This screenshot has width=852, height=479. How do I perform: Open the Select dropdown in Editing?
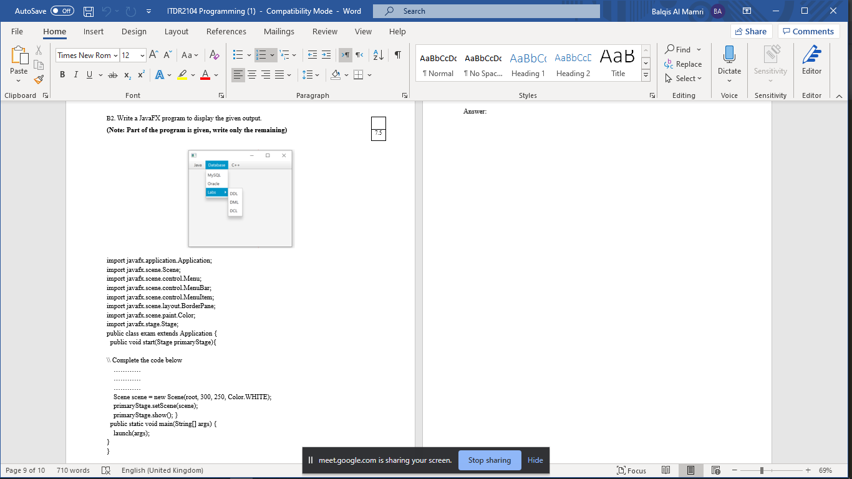(x=684, y=79)
